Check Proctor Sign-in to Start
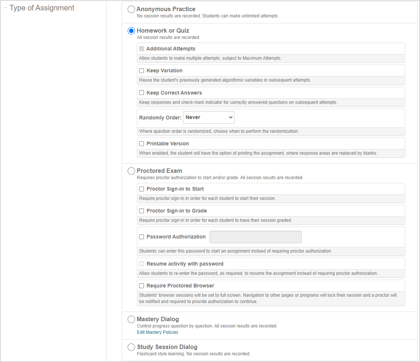The width and height of the screenshot is (420, 362). pos(142,189)
